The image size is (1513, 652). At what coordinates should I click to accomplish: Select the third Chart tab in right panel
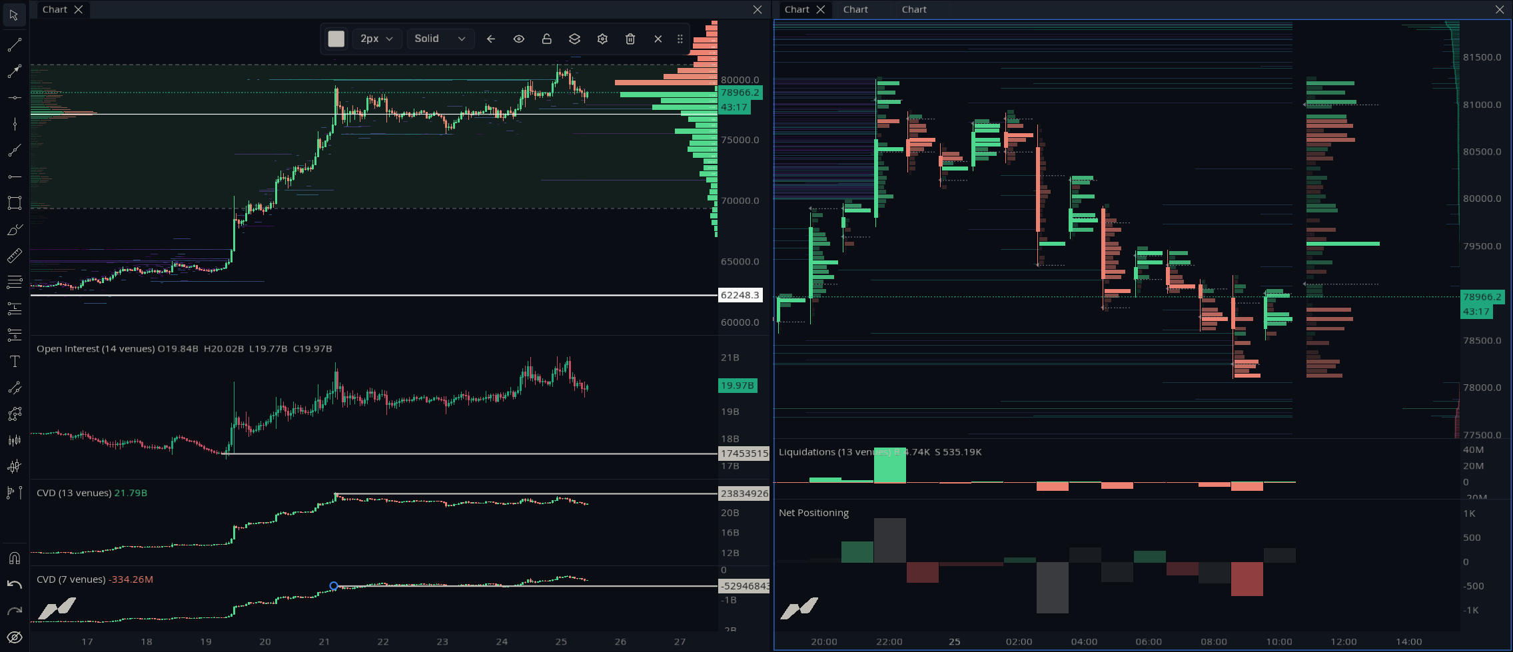[914, 9]
